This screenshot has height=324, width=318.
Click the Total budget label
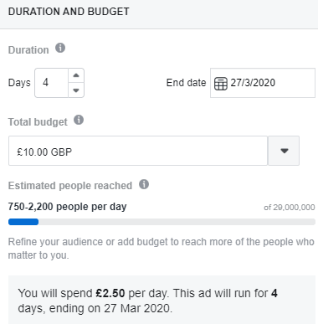coord(38,122)
